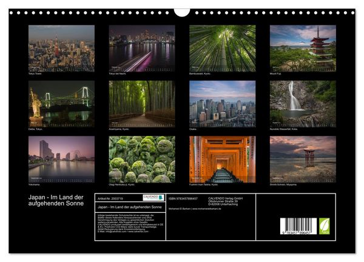This screenshot has height=262, width=364.
Task: Click the green leaf eco icon
Action: pyautogui.click(x=325, y=226)
